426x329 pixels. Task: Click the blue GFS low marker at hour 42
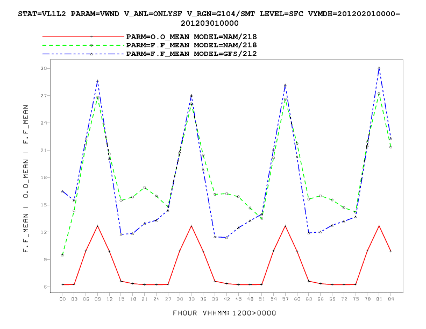tap(226, 238)
